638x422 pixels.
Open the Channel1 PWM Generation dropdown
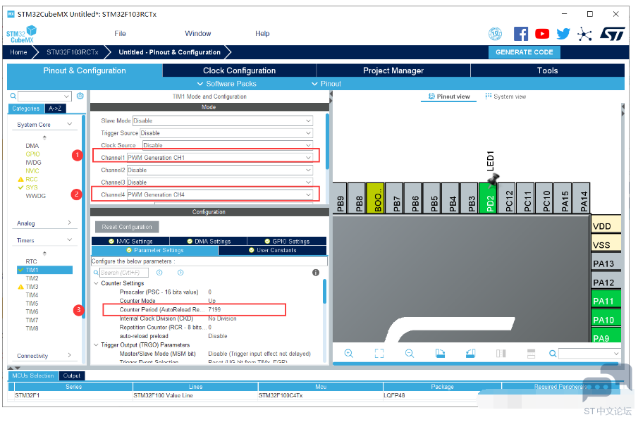pyautogui.click(x=220, y=157)
